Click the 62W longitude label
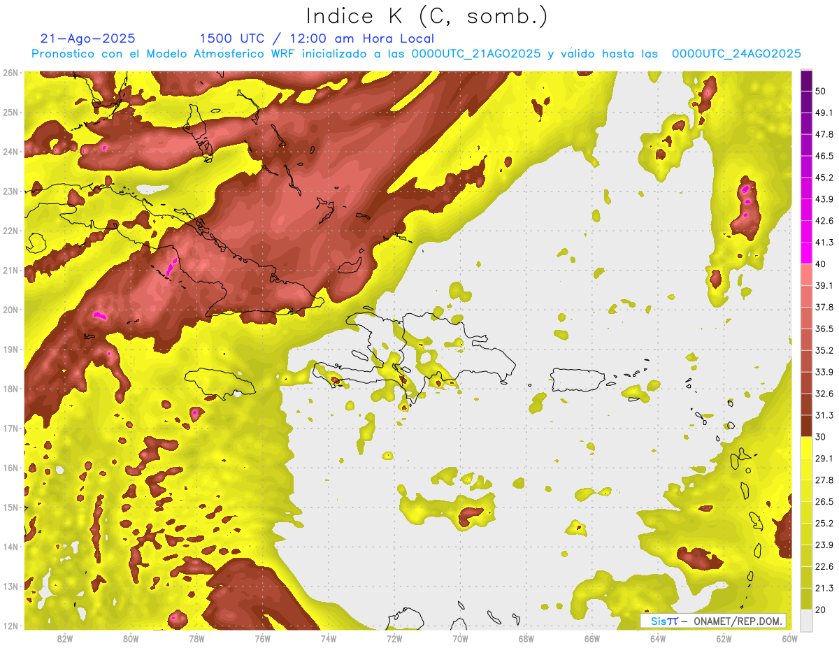Screen dimensions: 839x648 click(x=724, y=639)
